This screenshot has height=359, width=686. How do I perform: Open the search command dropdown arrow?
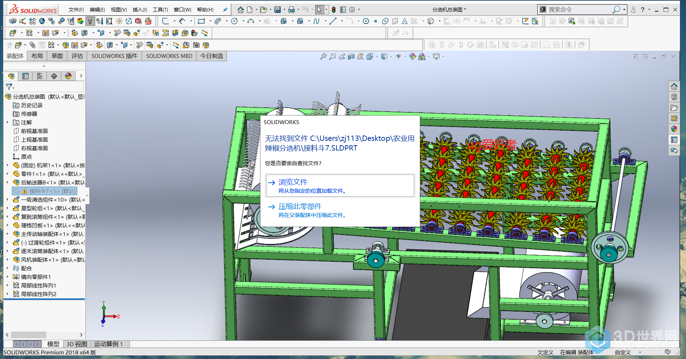click(624, 10)
